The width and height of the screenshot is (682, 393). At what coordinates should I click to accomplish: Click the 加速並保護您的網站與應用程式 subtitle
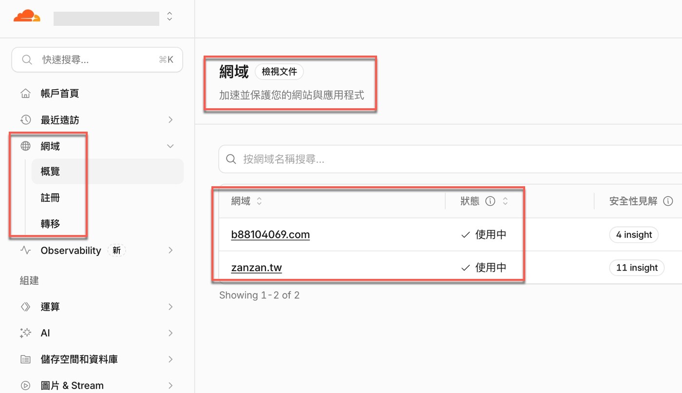291,95
